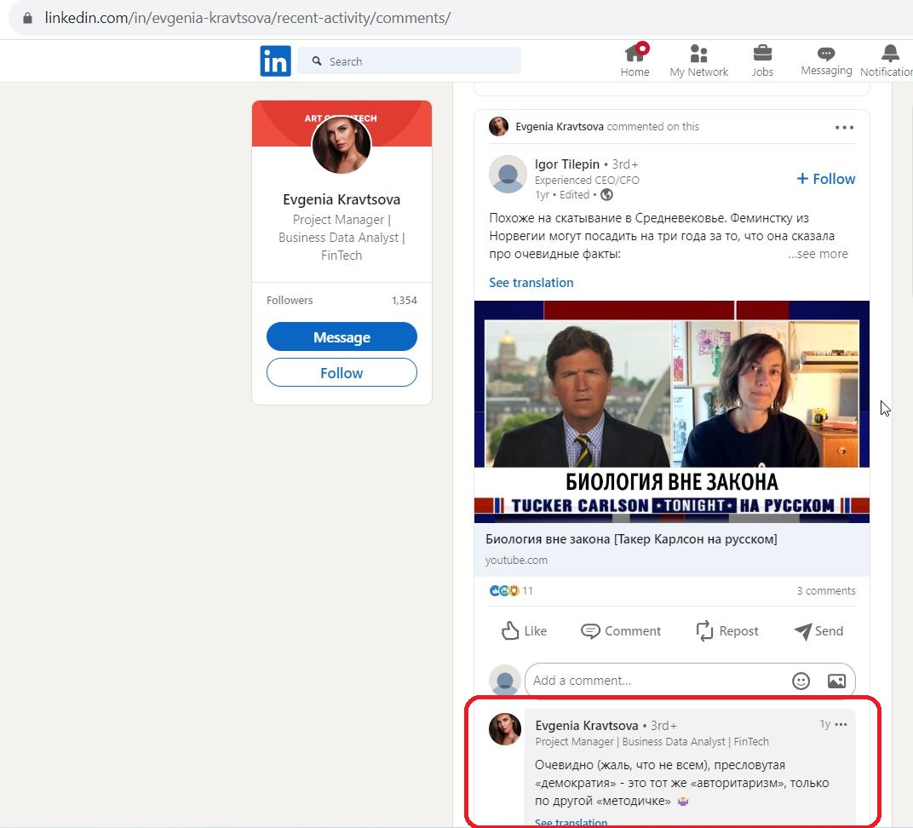Click the Project Manager headline in sidebar

(x=342, y=238)
